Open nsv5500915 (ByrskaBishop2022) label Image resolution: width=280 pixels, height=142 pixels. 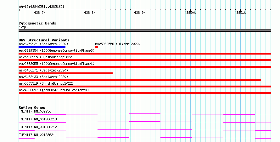click(46, 57)
